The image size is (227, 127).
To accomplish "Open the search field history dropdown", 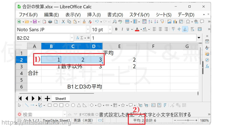I will [65, 115].
